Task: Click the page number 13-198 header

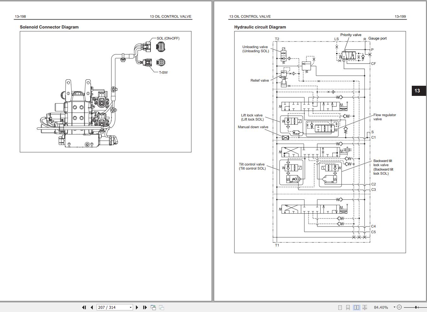Action: click(x=20, y=16)
